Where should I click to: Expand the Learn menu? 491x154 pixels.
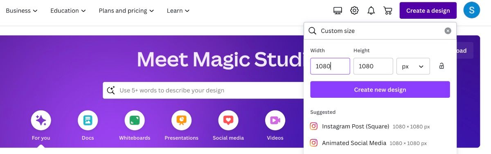click(x=178, y=11)
